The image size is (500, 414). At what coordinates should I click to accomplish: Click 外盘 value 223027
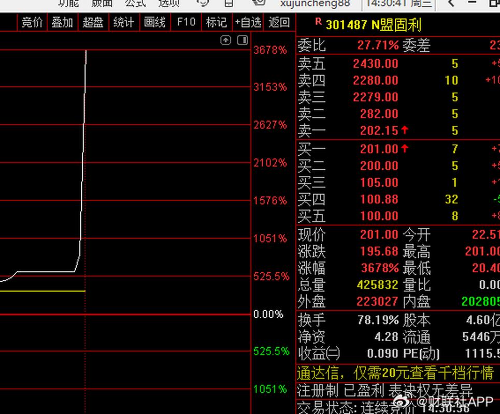coord(378,302)
